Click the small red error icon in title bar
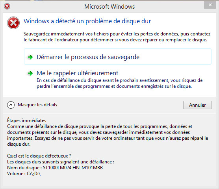 click(x=7, y=6)
